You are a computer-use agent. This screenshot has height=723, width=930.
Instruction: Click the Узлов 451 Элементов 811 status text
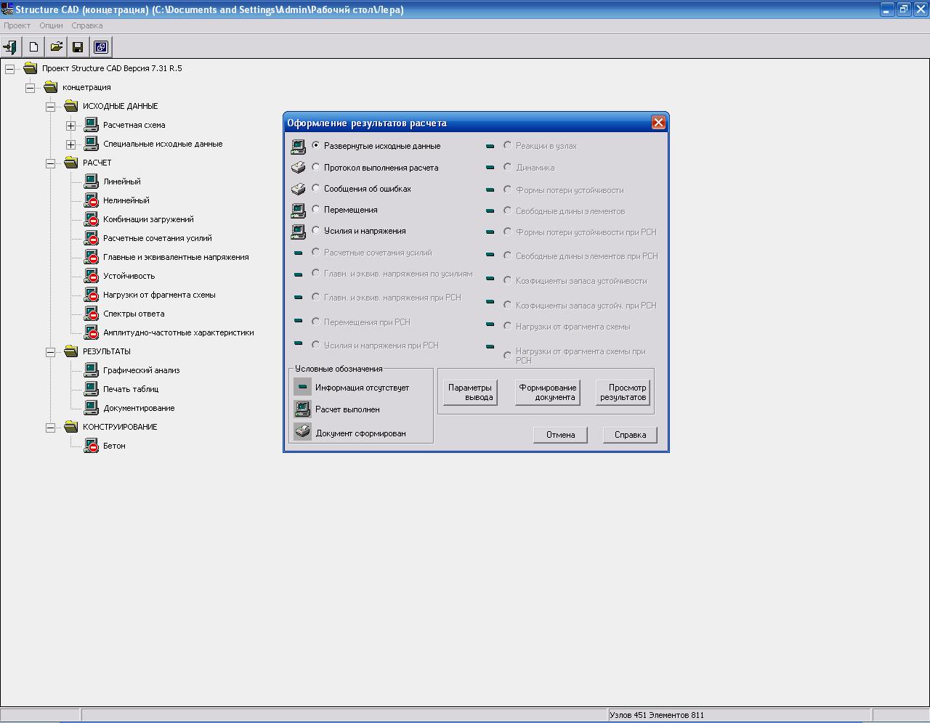tap(657, 715)
